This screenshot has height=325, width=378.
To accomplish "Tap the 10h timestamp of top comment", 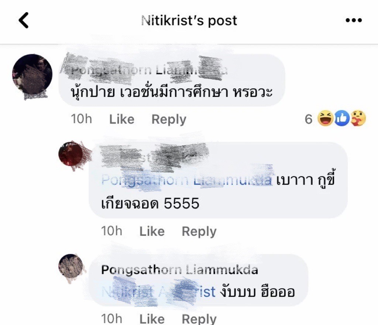I will pos(82,119).
